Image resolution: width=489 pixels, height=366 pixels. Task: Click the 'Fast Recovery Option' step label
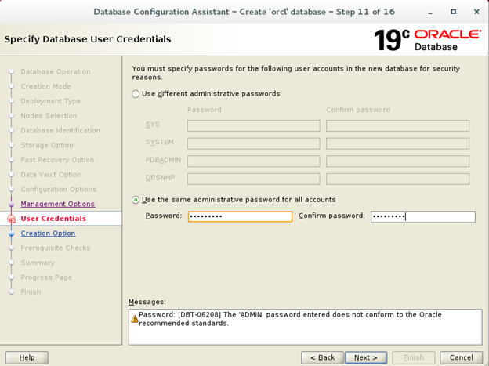57,160
